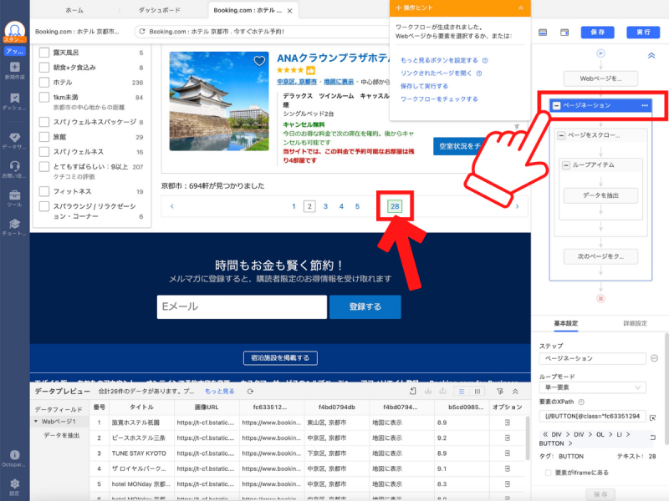Click the 要素のXPath input field
669x501 pixels.
point(592,416)
